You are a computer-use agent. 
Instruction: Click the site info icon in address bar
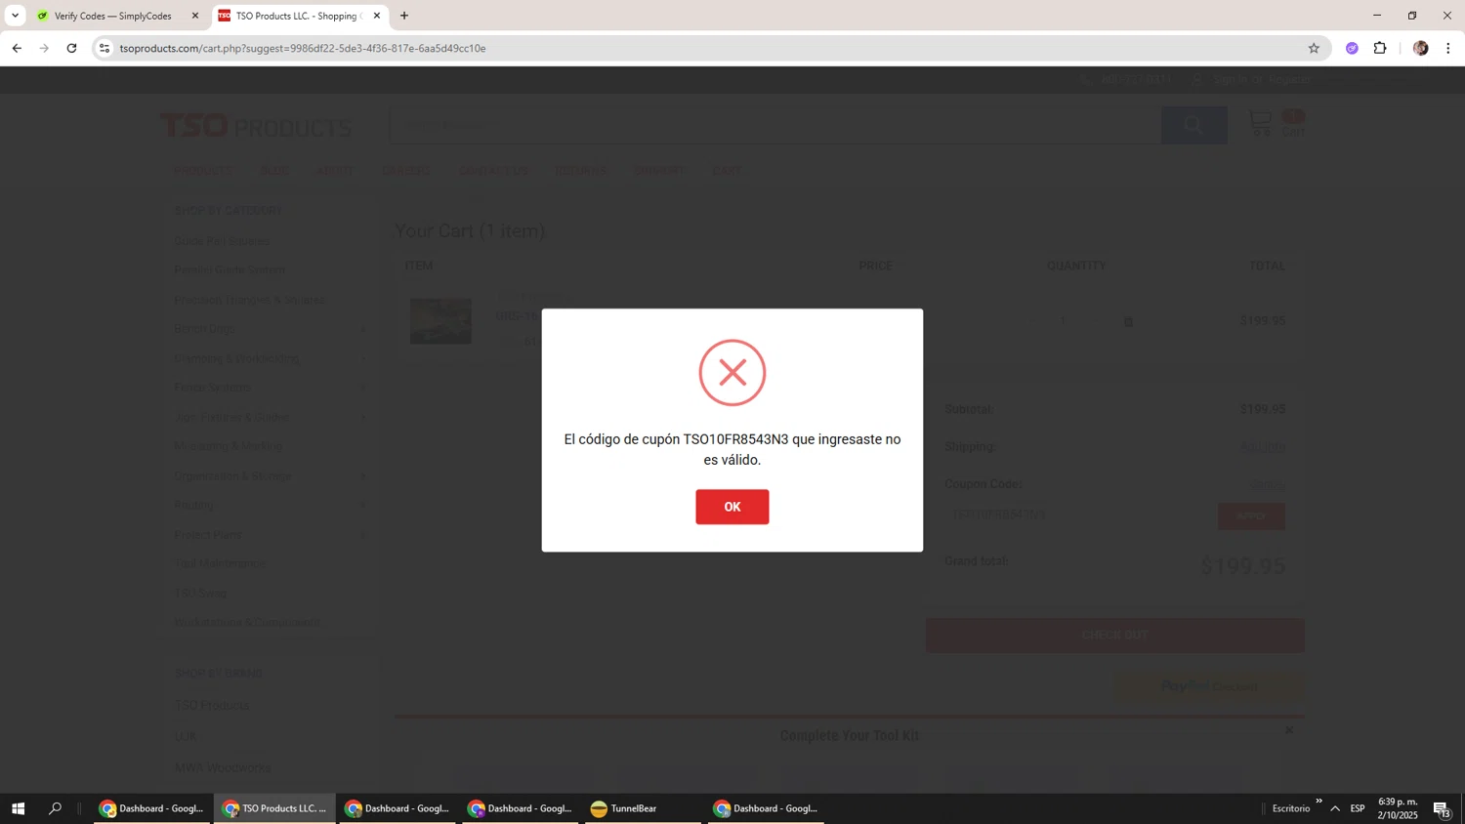[x=105, y=48]
